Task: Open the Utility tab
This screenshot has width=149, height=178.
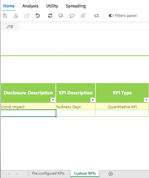Action: pyautogui.click(x=52, y=6)
